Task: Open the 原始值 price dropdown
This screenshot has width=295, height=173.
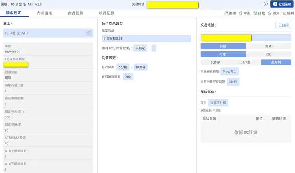Action: [x=141, y=67]
